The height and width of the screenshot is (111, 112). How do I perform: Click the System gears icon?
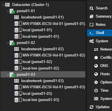pos(92,41)
